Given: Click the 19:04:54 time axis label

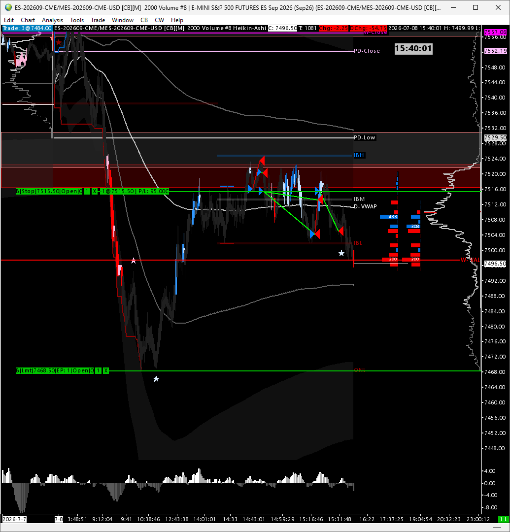Looking at the screenshot, I should pyautogui.click(x=420, y=519).
